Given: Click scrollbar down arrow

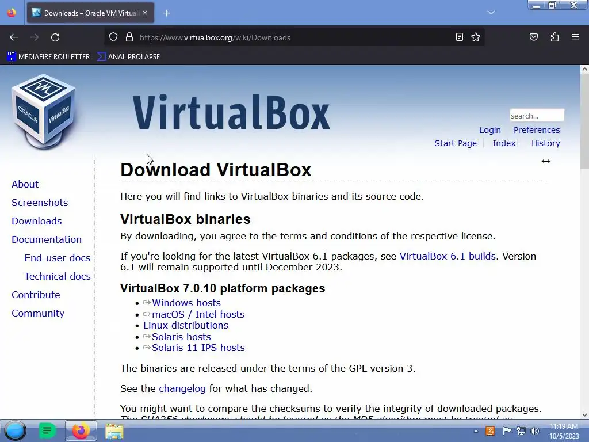Looking at the screenshot, I should click(584, 415).
